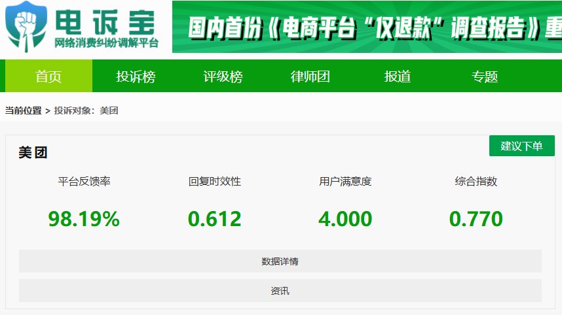Viewport: 562px width, 315px height.
Task: Open the 资讯 bar
Action: tap(280, 291)
